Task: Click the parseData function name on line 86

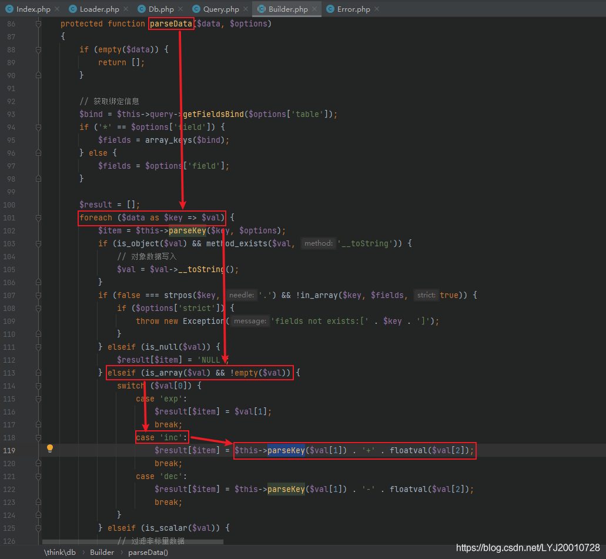Action: pos(171,24)
